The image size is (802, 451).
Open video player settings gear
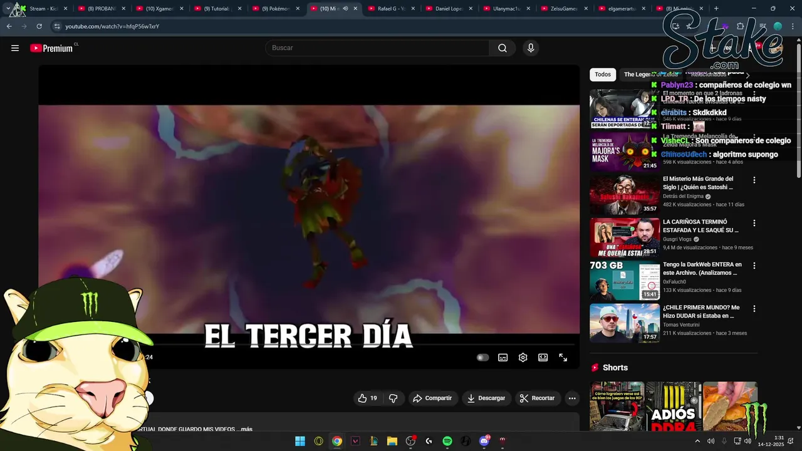pos(523,358)
